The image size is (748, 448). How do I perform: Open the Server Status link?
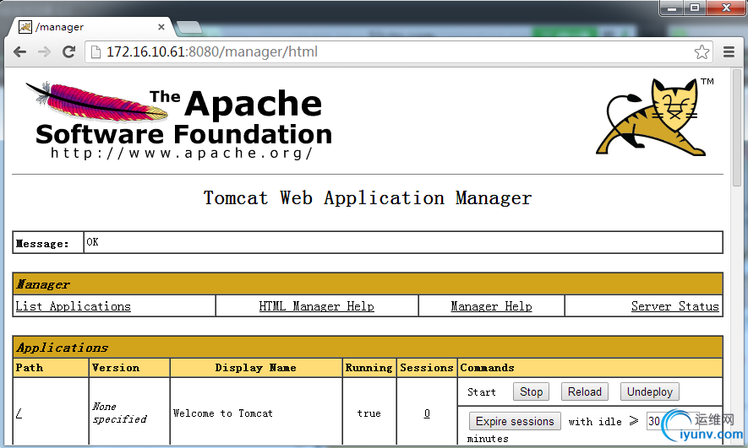675,306
